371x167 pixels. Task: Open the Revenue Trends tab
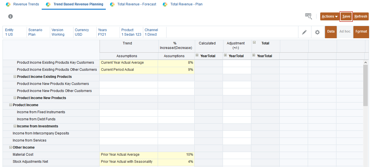[x=26, y=5]
